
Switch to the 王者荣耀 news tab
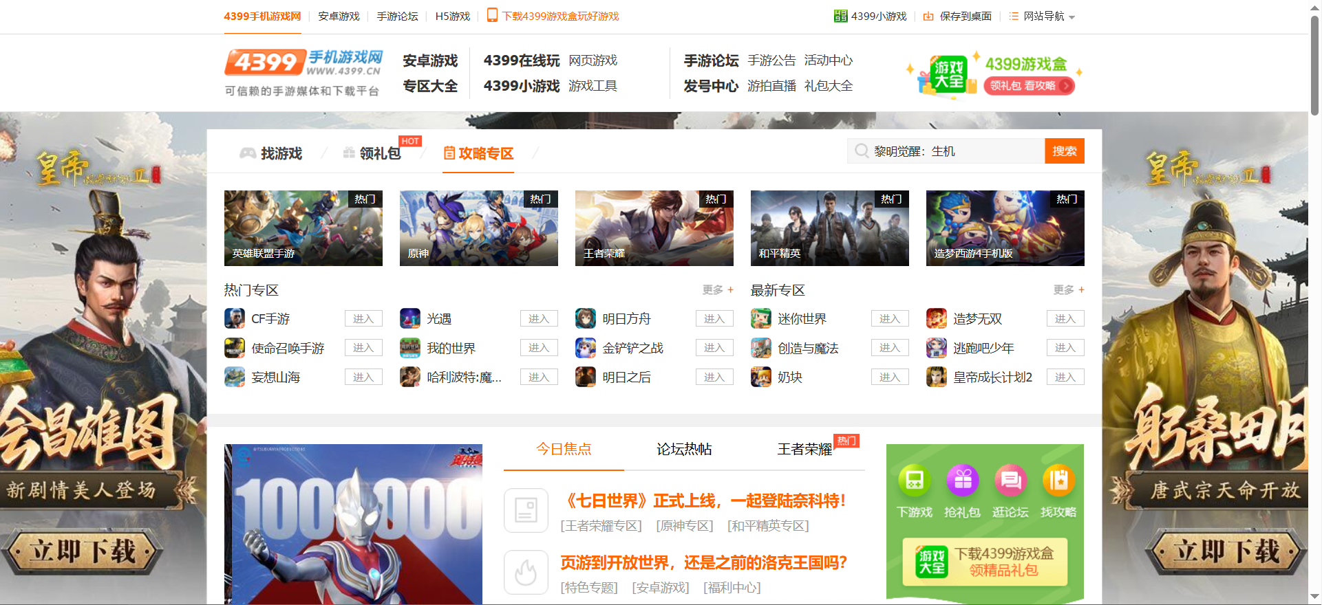click(804, 449)
